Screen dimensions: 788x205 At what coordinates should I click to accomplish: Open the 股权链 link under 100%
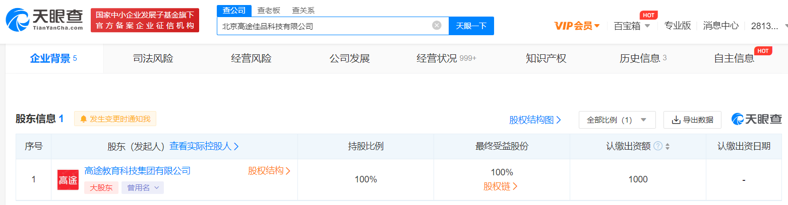click(x=501, y=187)
